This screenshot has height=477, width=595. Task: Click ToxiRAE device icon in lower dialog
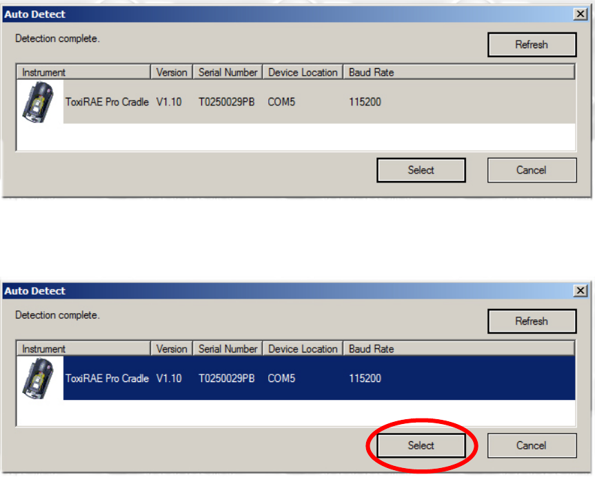[x=38, y=379]
